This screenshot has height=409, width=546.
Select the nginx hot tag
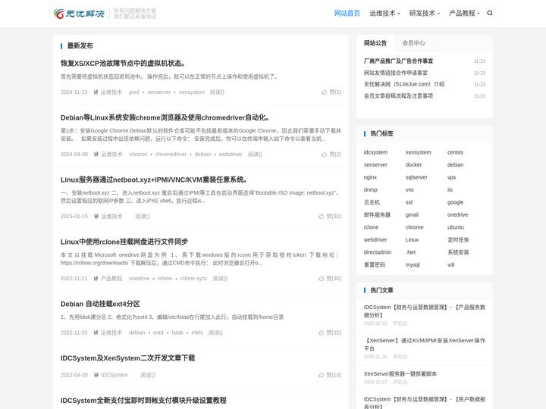click(x=370, y=177)
